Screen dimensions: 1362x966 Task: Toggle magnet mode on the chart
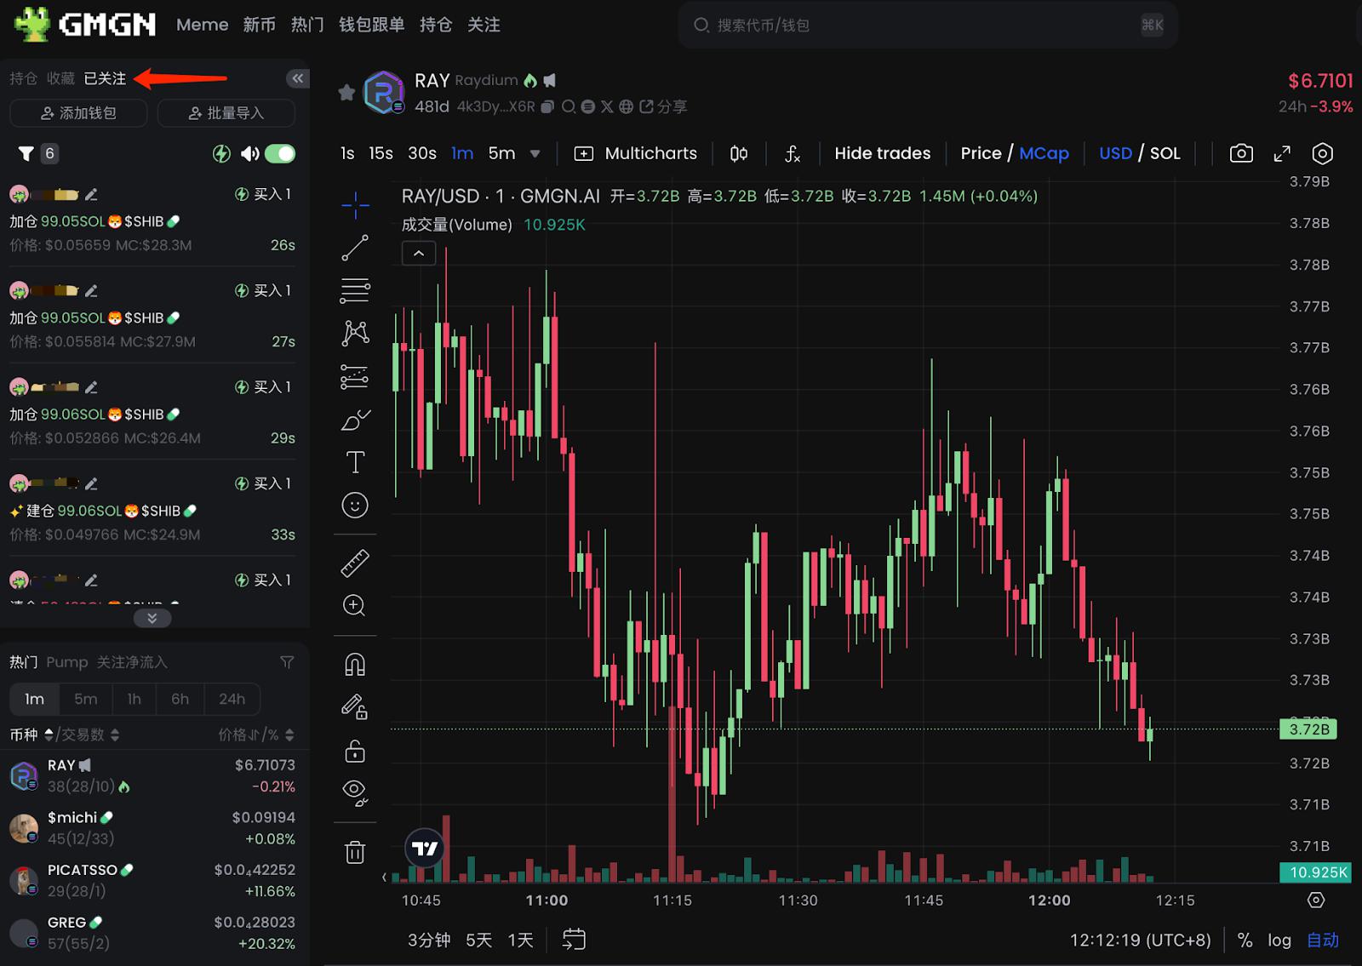(355, 664)
